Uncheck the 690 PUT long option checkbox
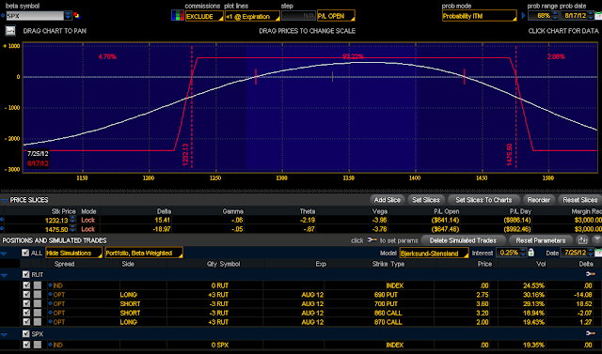Screen dimensions: 602x354 click(x=26, y=295)
